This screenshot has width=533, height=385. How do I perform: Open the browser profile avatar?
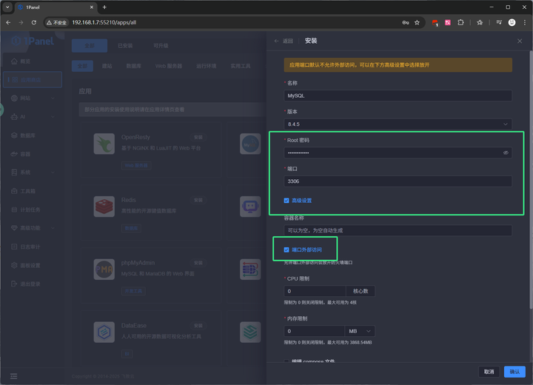[x=512, y=22]
